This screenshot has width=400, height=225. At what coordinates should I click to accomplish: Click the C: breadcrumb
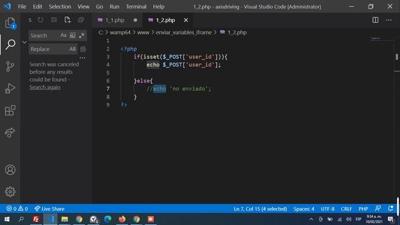click(x=101, y=32)
